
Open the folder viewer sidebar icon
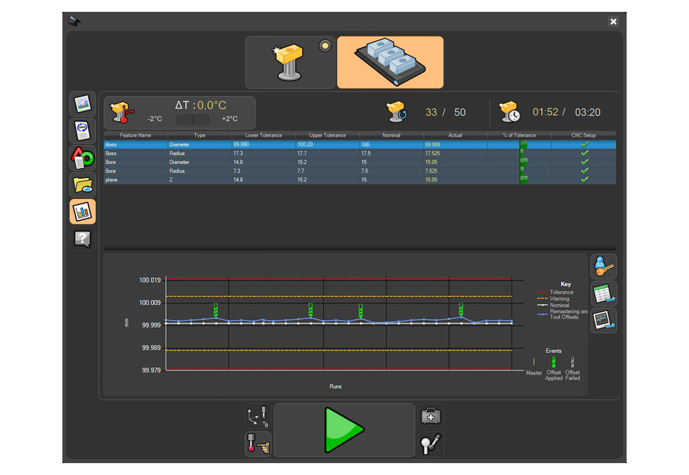point(83,185)
